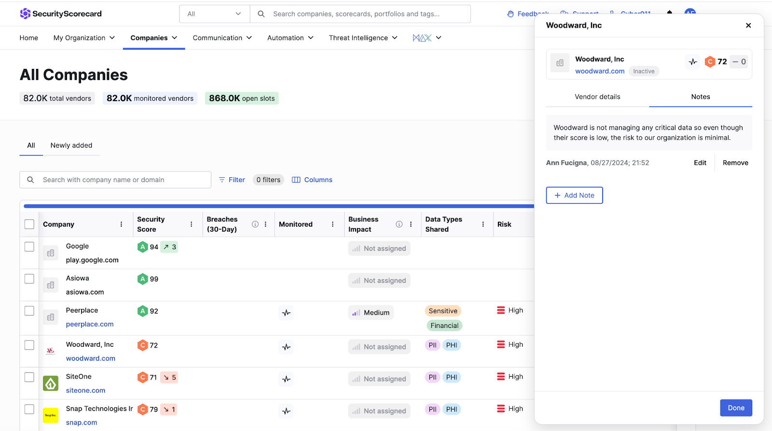Screen dimensions: 772x431
Task: Open Security Score column options menu
Action: coord(191,224)
